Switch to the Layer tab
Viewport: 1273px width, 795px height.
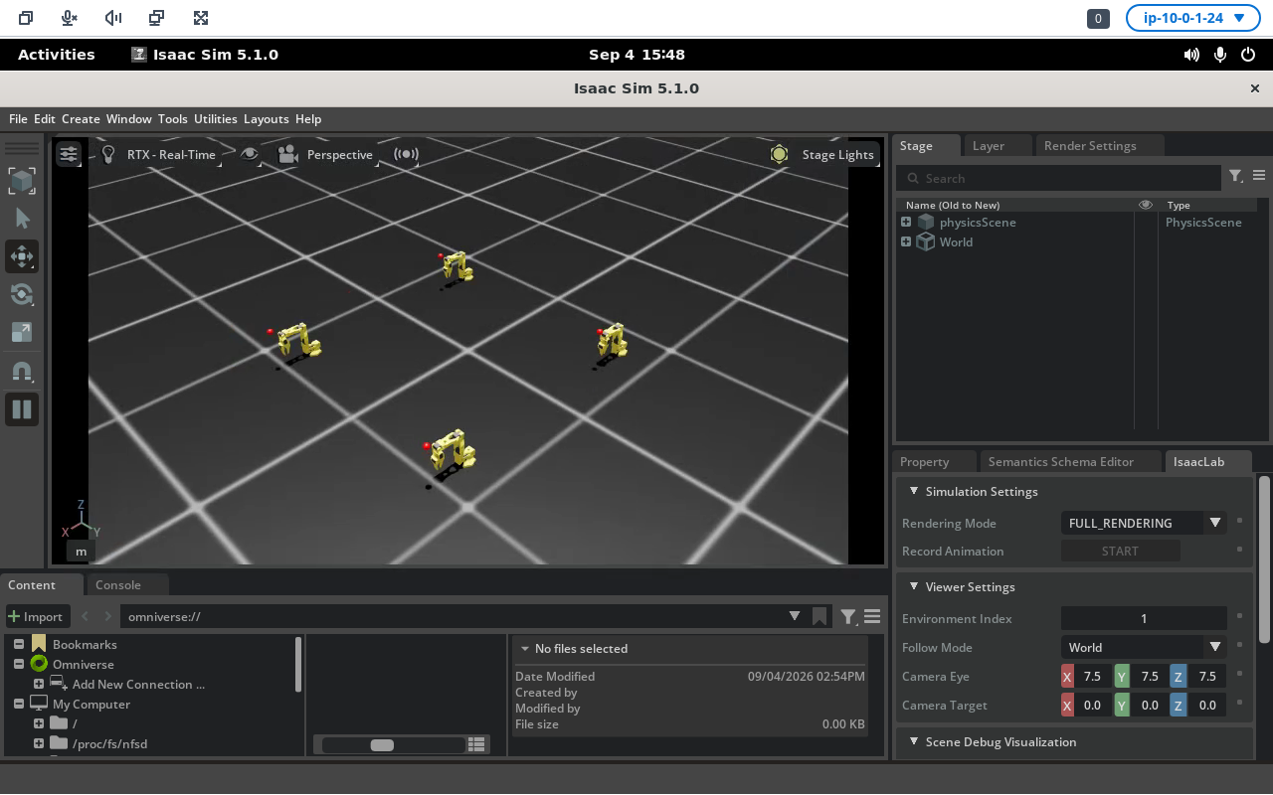[989, 145]
